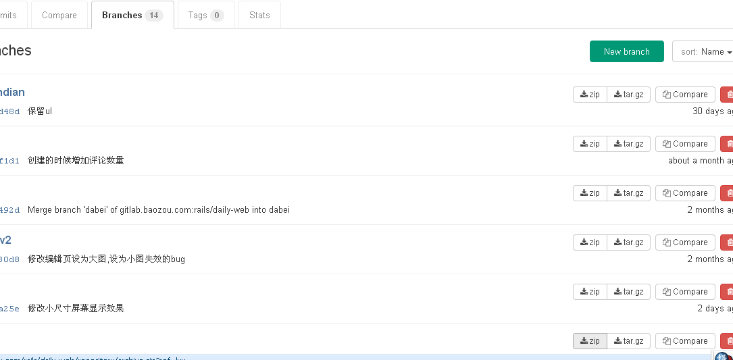733x360 pixels.
Task: Click the highlighted zip button in the last row
Action: pyautogui.click(x=590, y=341)
